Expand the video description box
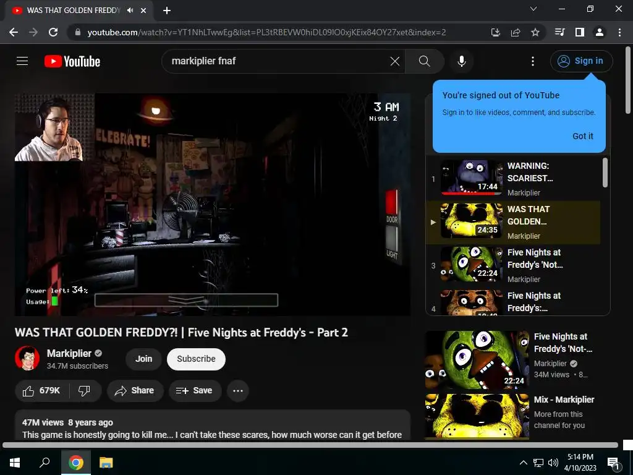The image size is (633, 475). [213, 425]
